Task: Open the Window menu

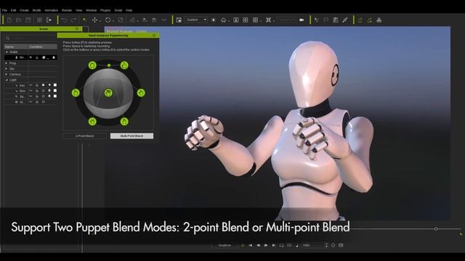Action: point(91,10)
